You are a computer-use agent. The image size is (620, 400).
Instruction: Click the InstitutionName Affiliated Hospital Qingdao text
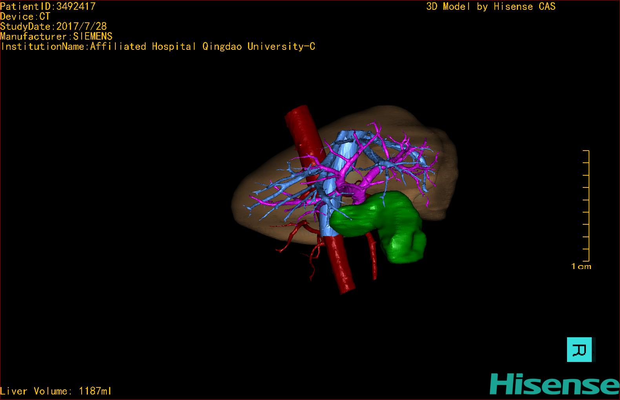(158, 47)
